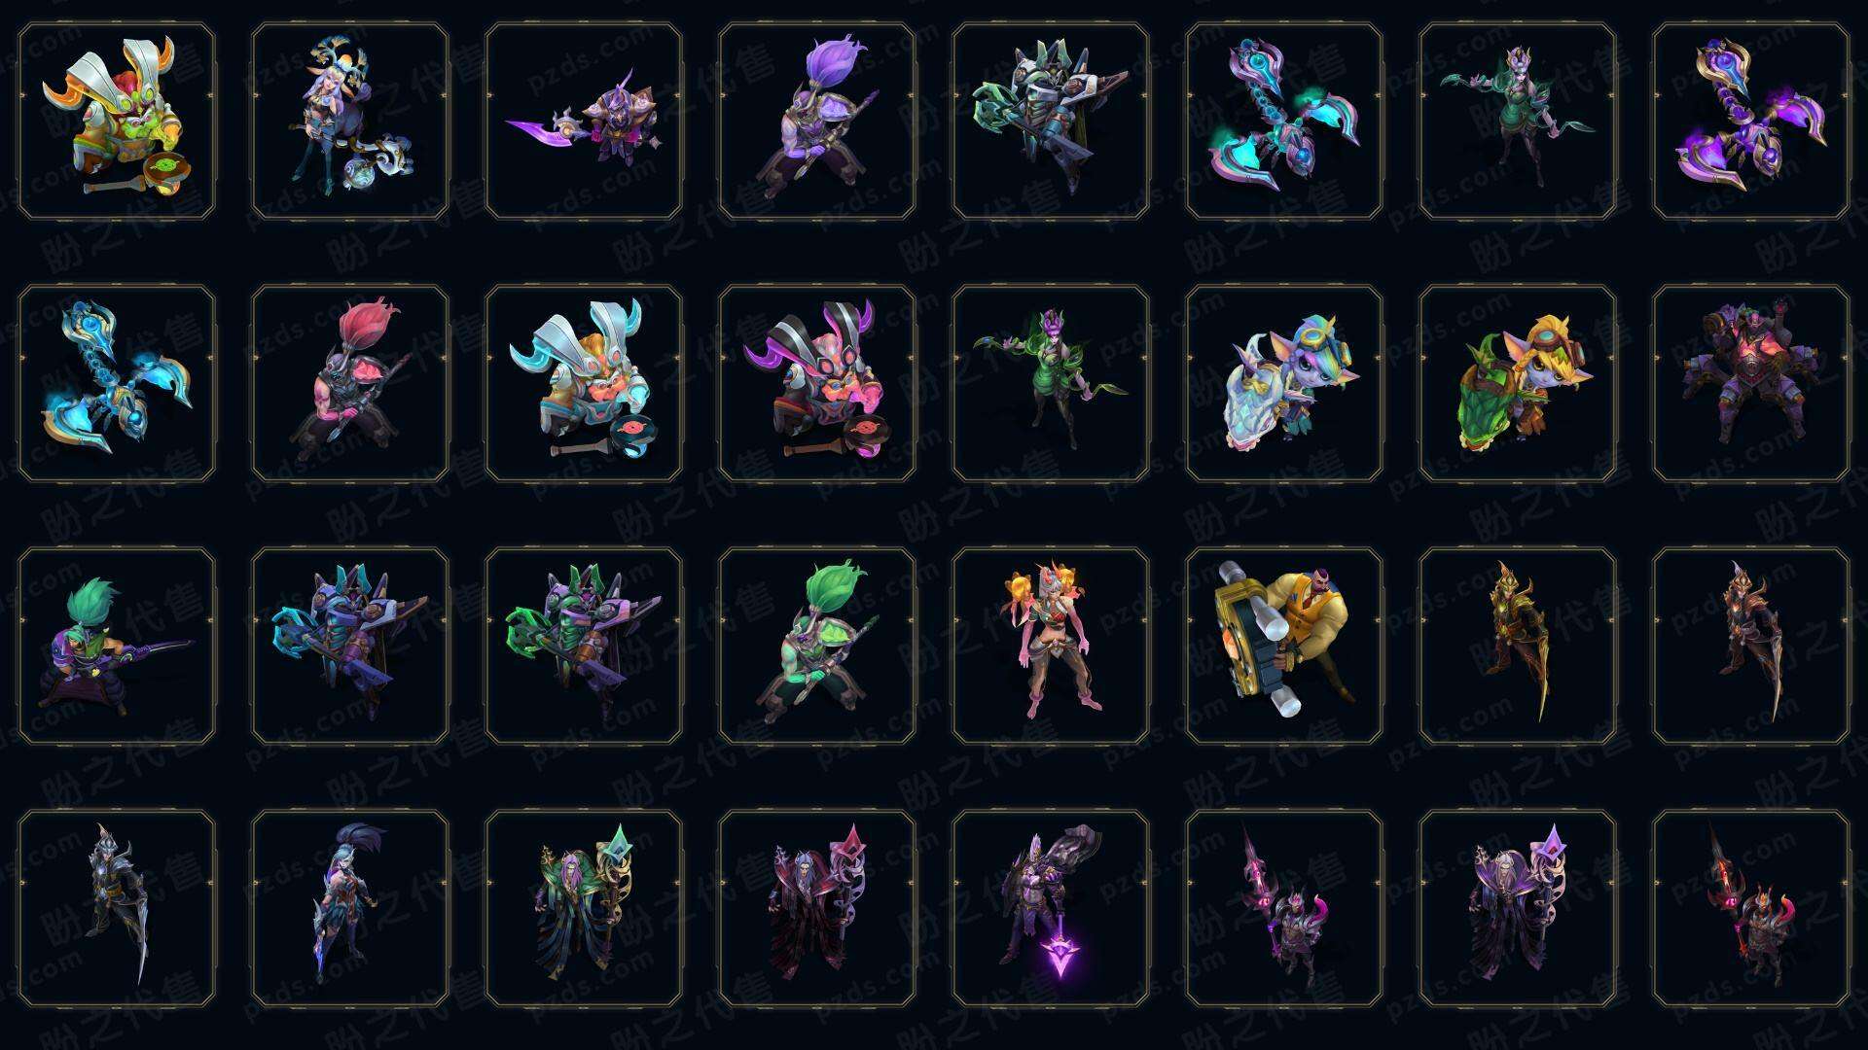The width and height of the screenshot is (1868, 1050).
Task: Choose the armored woman with glowing purple emblem
Action: tap(1051, 908)
